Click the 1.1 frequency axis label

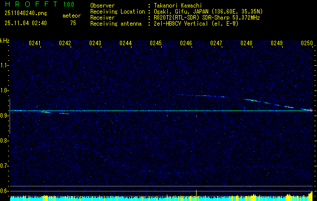click(4, 65)
